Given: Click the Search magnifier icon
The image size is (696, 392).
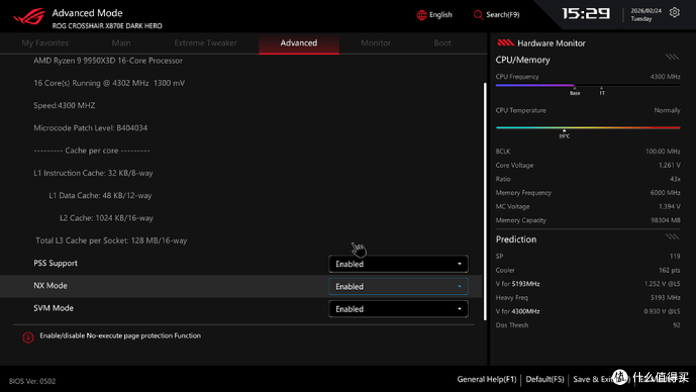Looking at the screenshot, I should [x=478, y=15].
